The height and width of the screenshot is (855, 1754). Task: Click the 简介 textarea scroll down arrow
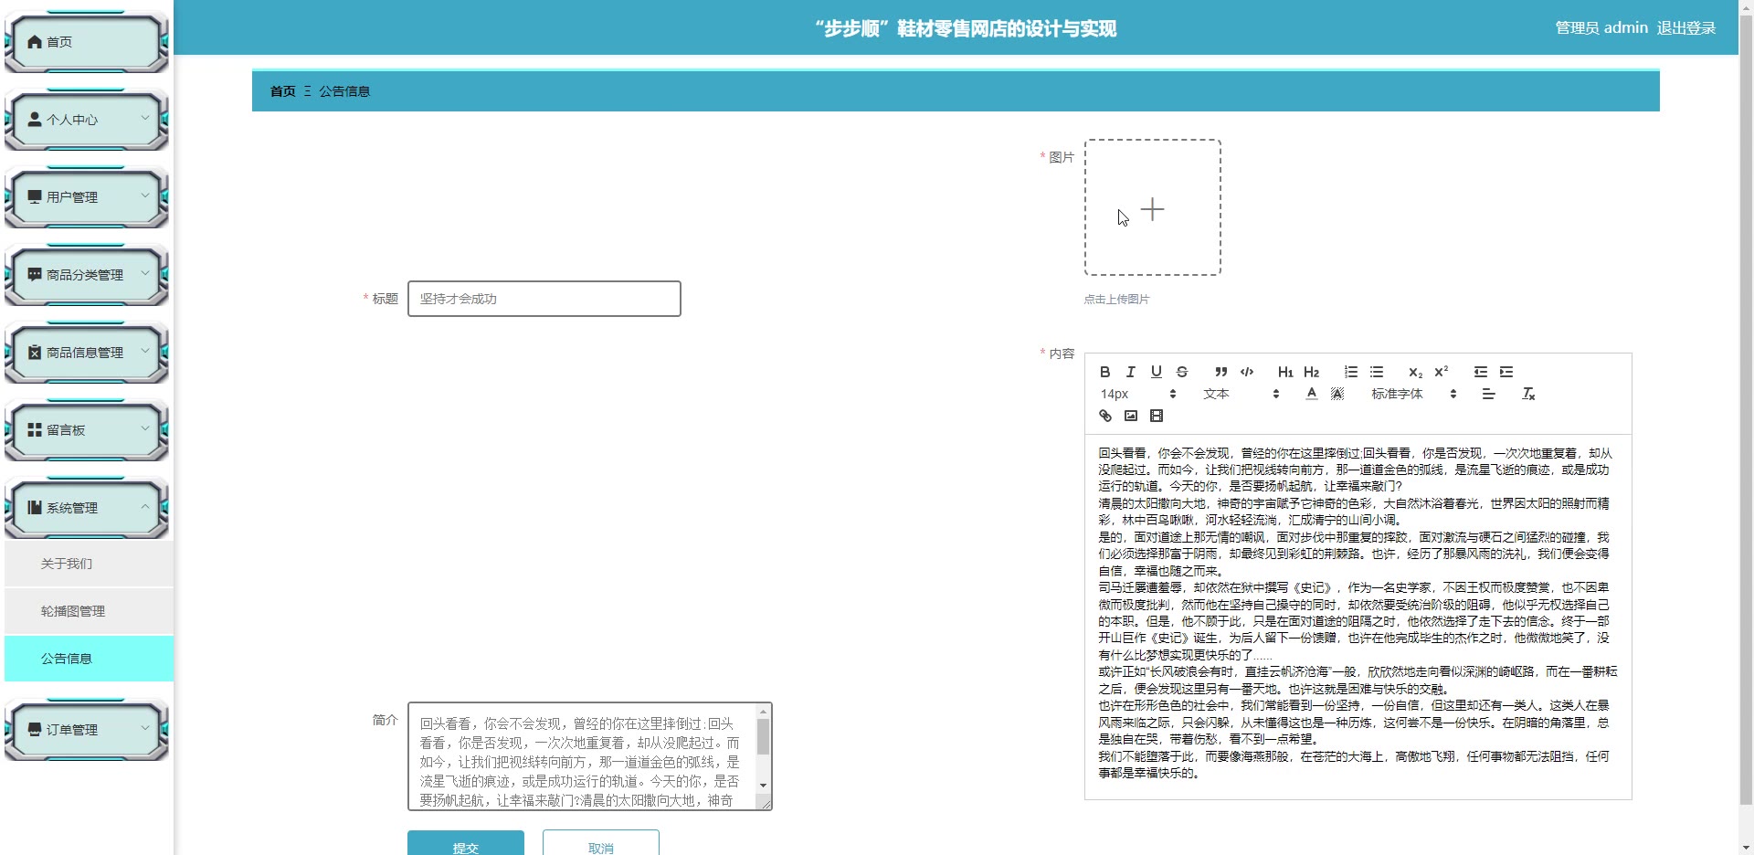point(763,785)
